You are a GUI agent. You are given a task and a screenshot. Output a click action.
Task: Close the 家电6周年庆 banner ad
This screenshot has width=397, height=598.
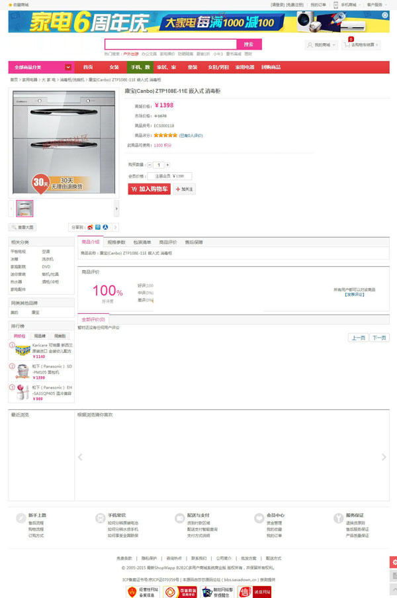click(x=385, y=15)
